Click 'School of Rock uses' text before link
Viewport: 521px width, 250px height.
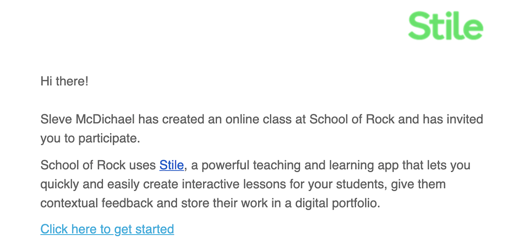click(98, 165)
